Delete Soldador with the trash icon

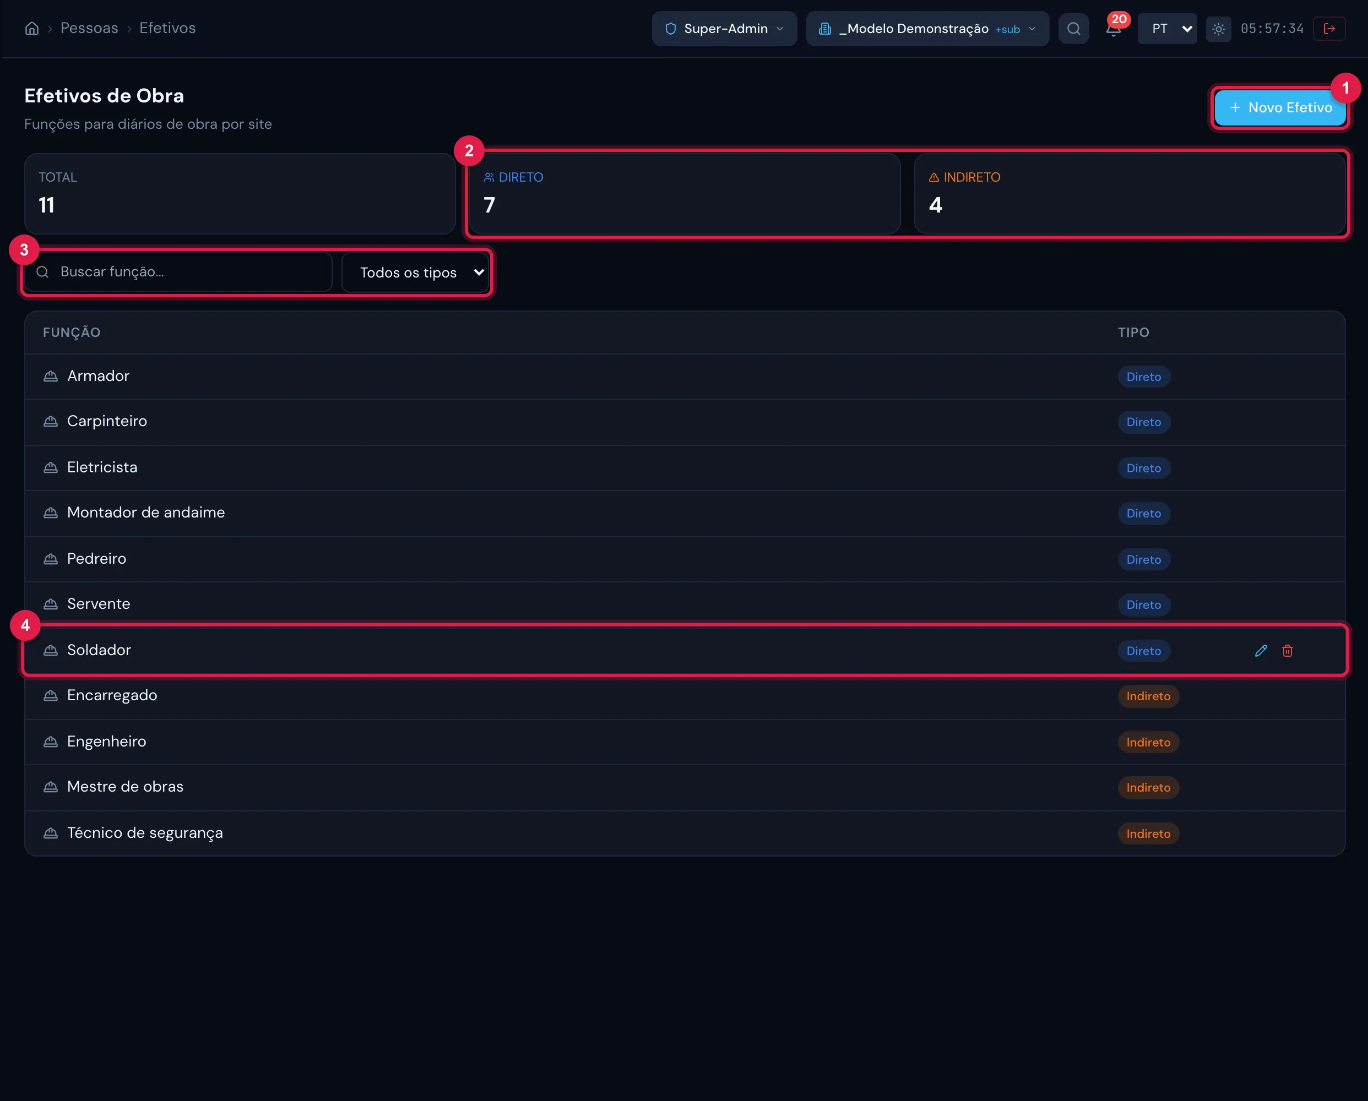pos(1288,651)
